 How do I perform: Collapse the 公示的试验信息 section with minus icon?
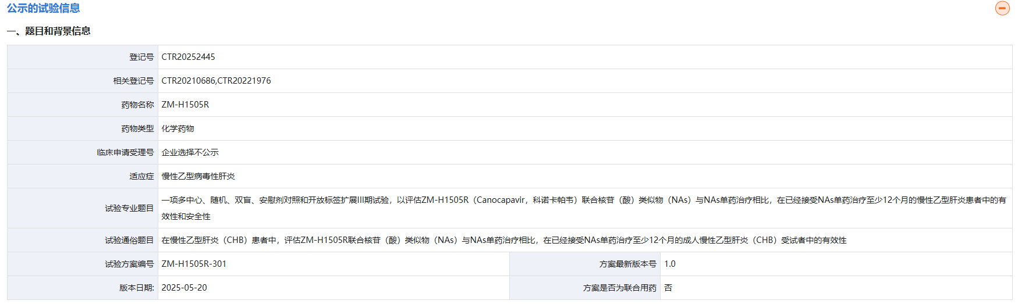tap(1002, 8)
